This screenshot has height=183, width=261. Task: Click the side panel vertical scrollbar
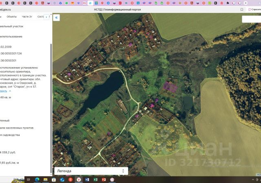51,108
